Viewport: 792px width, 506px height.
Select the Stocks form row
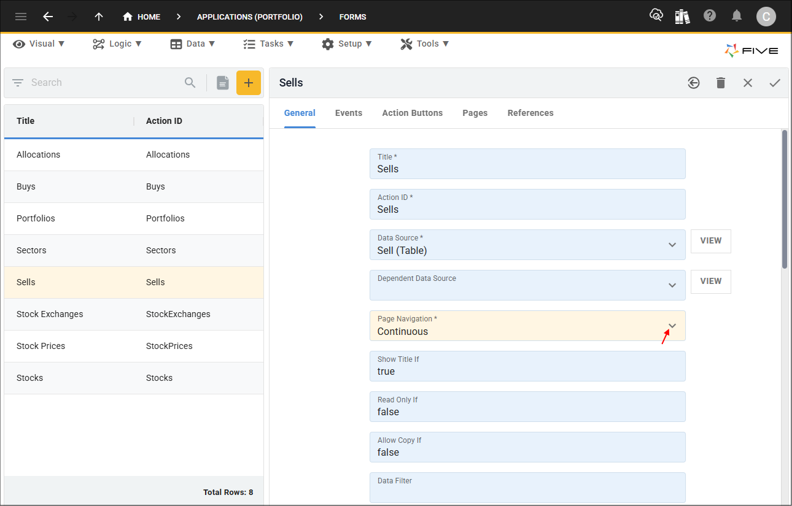[134, 378]
